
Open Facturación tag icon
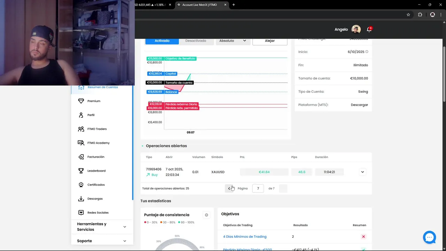pos(81,157)
